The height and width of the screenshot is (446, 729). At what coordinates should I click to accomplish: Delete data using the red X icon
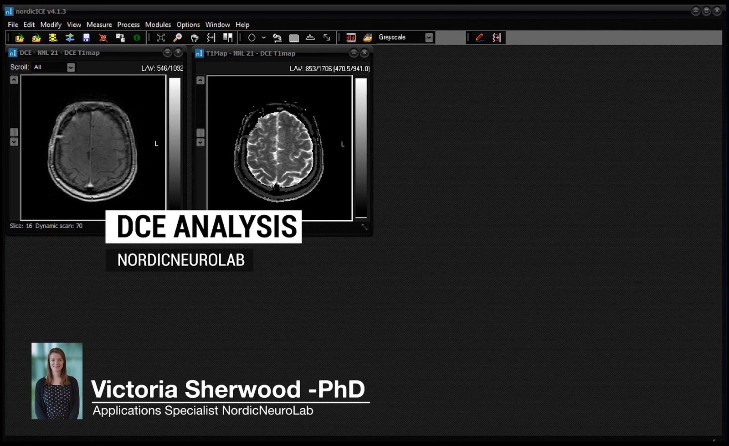point(103,38)
